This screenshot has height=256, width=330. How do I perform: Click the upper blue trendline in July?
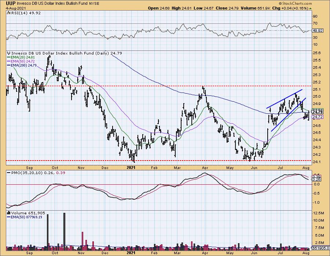point(284,99)
